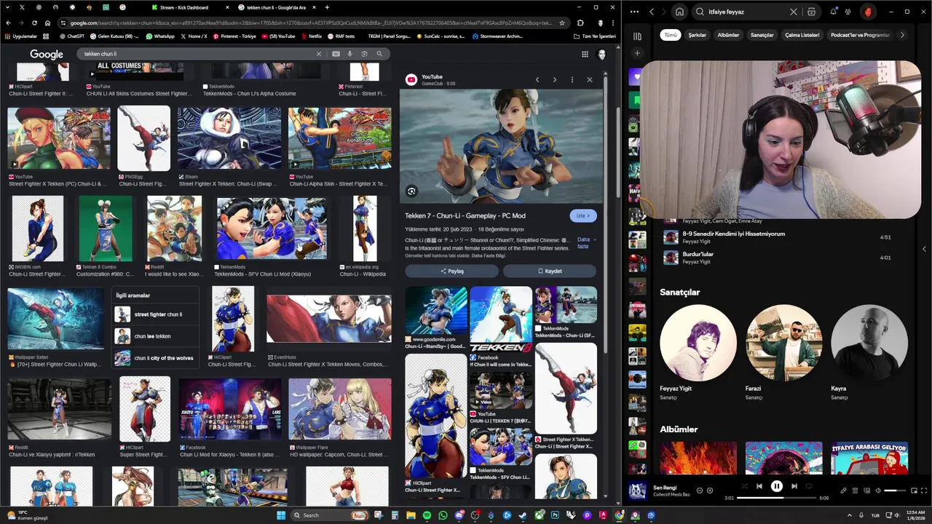The height and width of the screenshot is (524, 932).
Task: Collapse Your Library icon in Spotify
Action: [637, 36]
